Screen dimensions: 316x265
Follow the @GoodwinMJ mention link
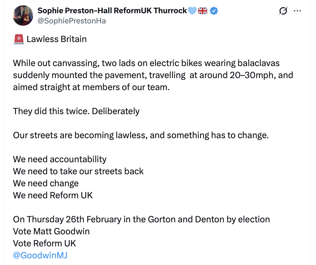[40, 255]
